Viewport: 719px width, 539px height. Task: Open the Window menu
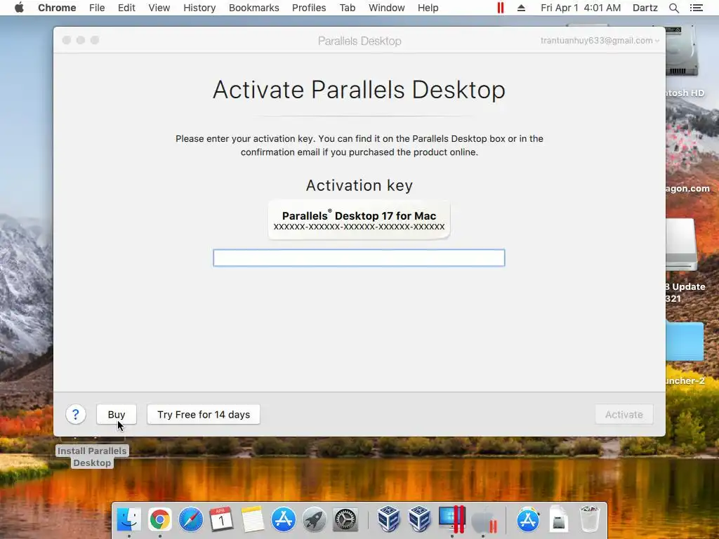coord(387,8)
